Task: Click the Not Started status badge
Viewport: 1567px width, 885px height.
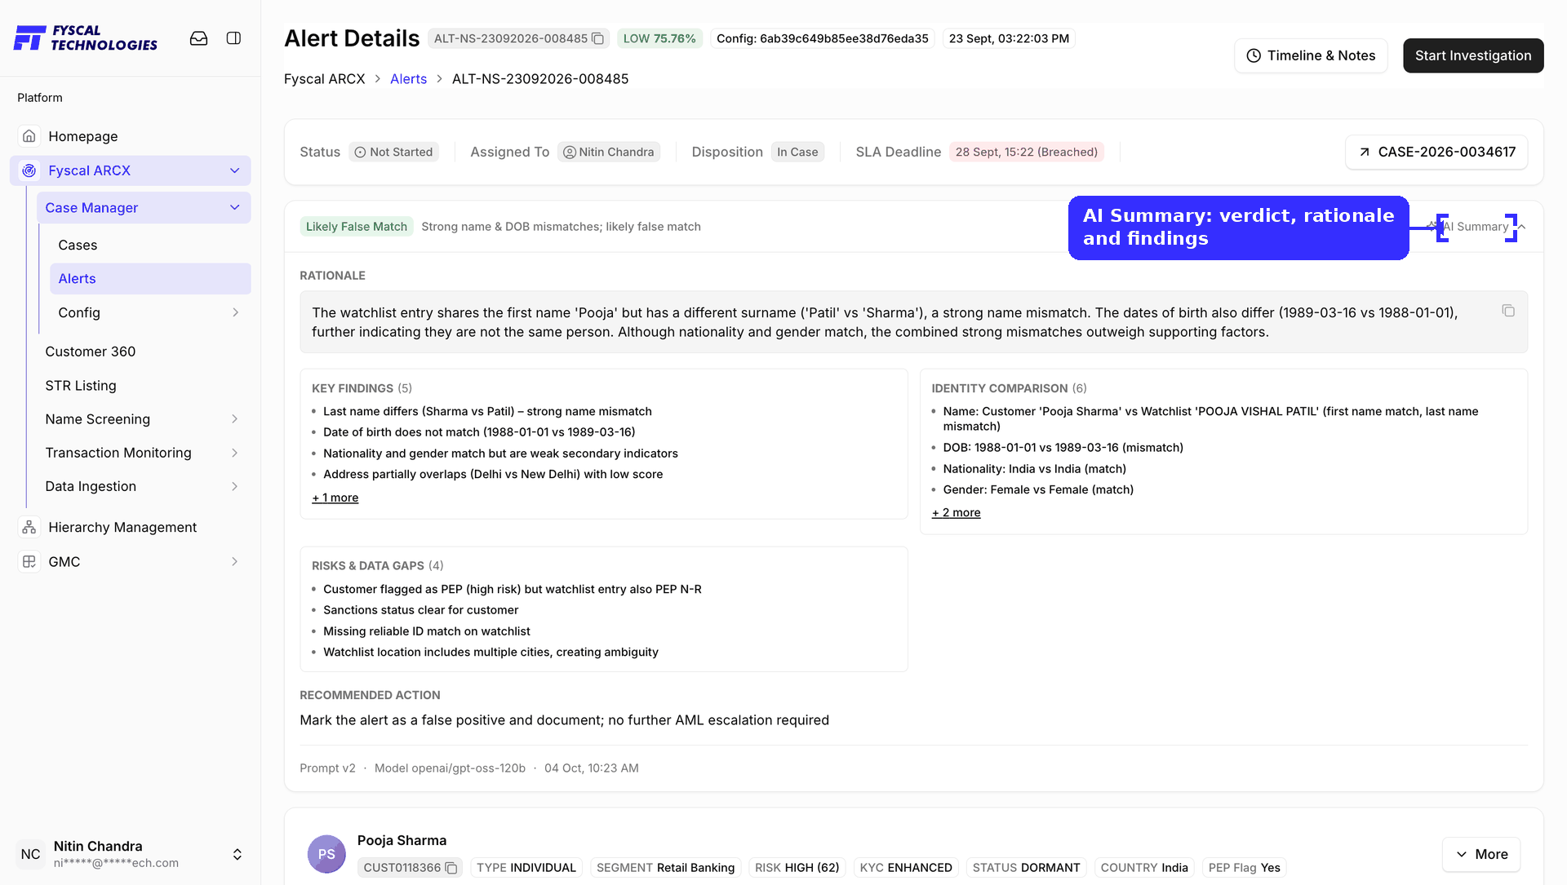Action: (x=393, y=152)
